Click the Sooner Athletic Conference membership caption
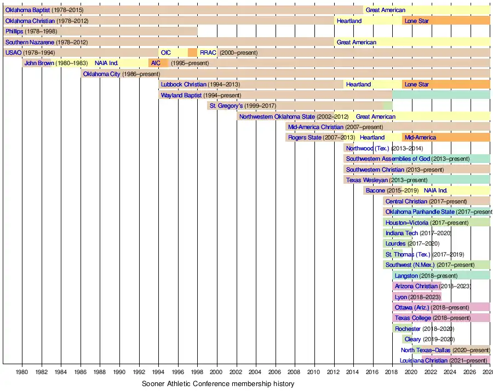The height and width of the screenshot is (391, 493). 218,383
